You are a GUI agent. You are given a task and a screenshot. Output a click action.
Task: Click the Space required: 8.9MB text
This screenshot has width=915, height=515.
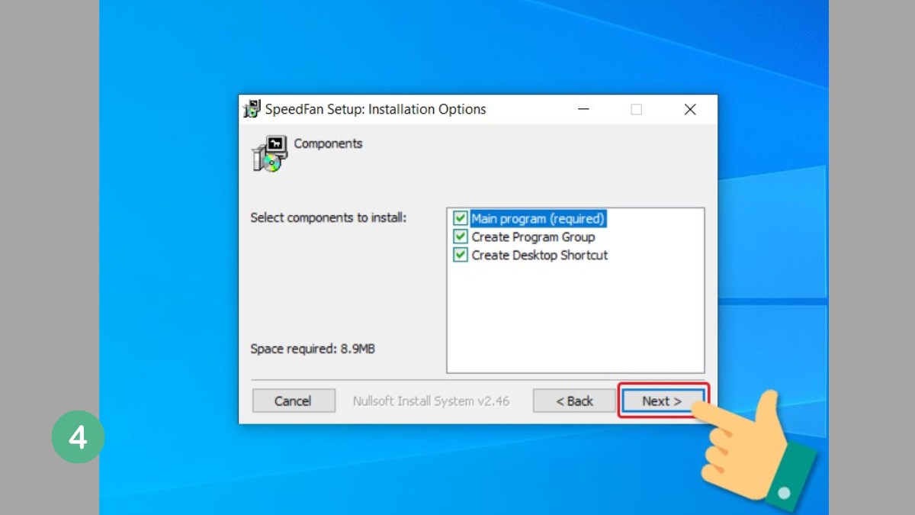[x=313, y=349]
